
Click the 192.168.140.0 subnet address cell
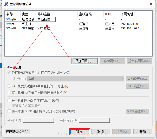pos(130,28)
